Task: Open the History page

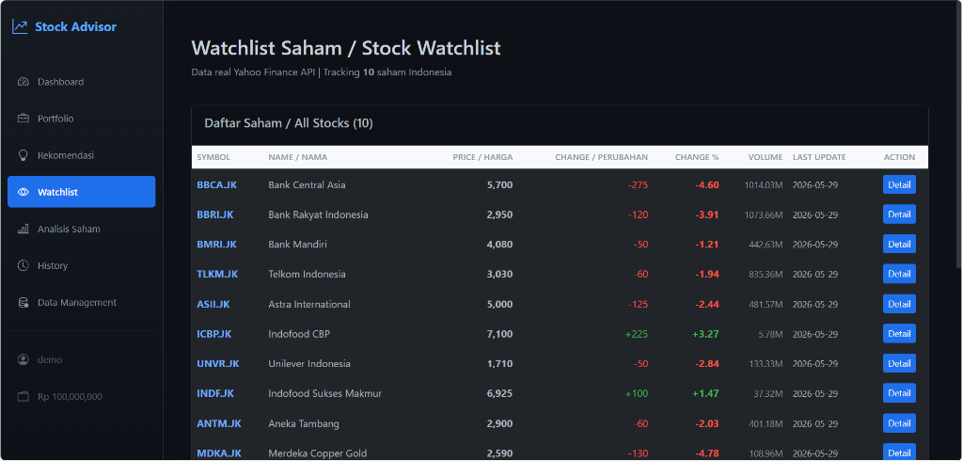Action: (x=81, y=265)
